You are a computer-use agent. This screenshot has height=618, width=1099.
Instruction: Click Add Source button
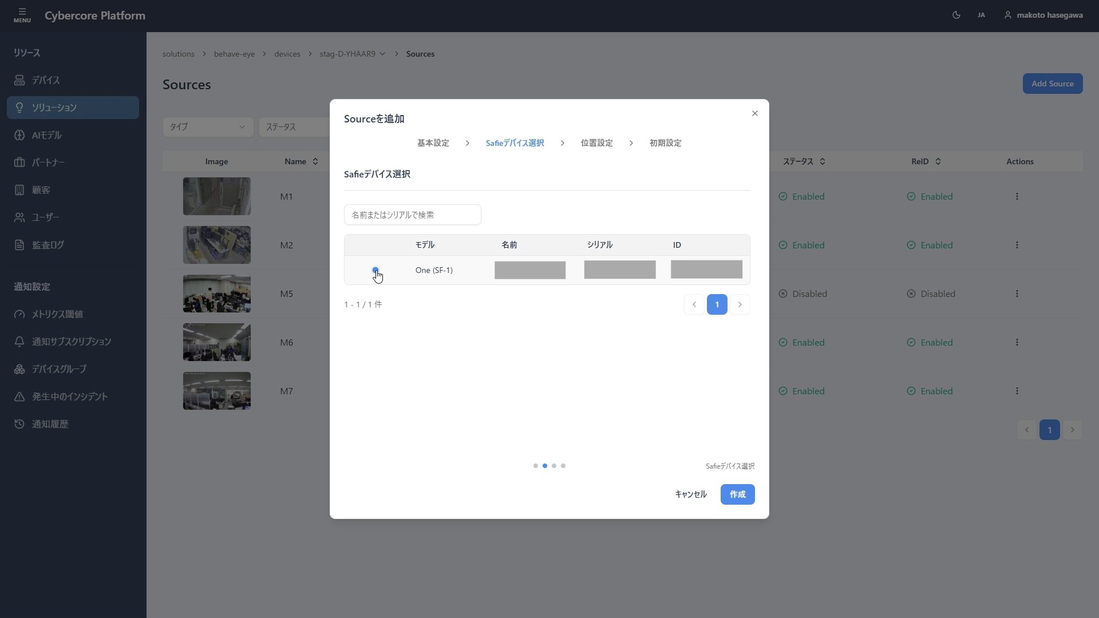tap(1052, 84)
